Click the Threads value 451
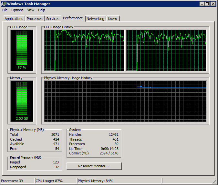Image resolution: width=218 pixels, height=185 pixels. (x=116, y=139)
